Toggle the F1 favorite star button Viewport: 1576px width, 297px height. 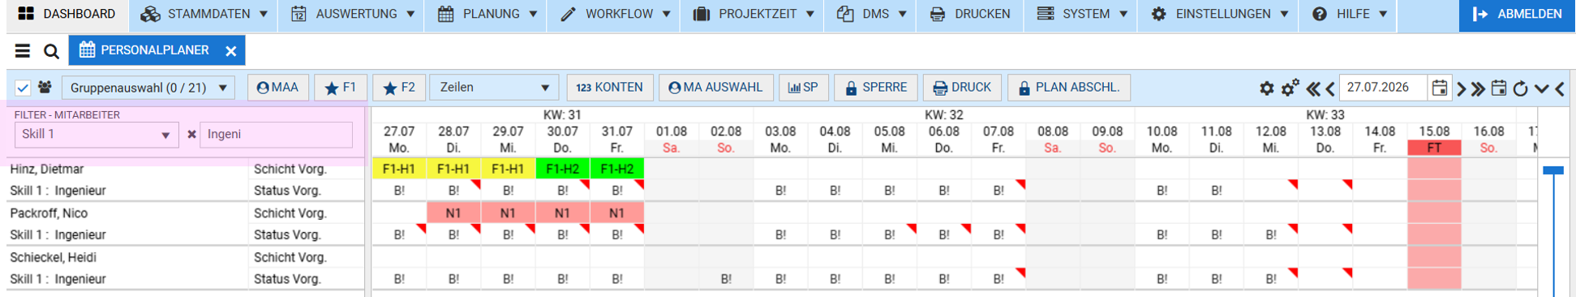pos(341,88)
